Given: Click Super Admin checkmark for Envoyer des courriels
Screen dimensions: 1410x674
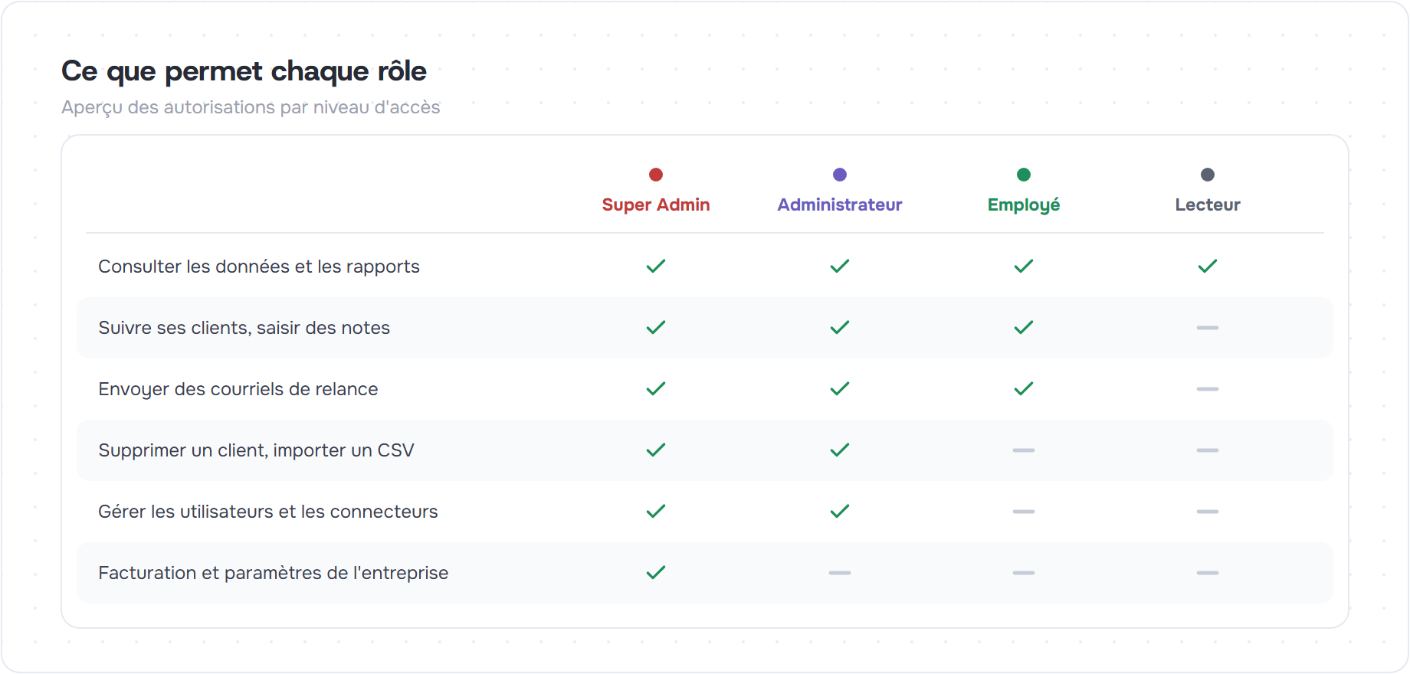Looking at the screenshot, I should pos(656,389).
